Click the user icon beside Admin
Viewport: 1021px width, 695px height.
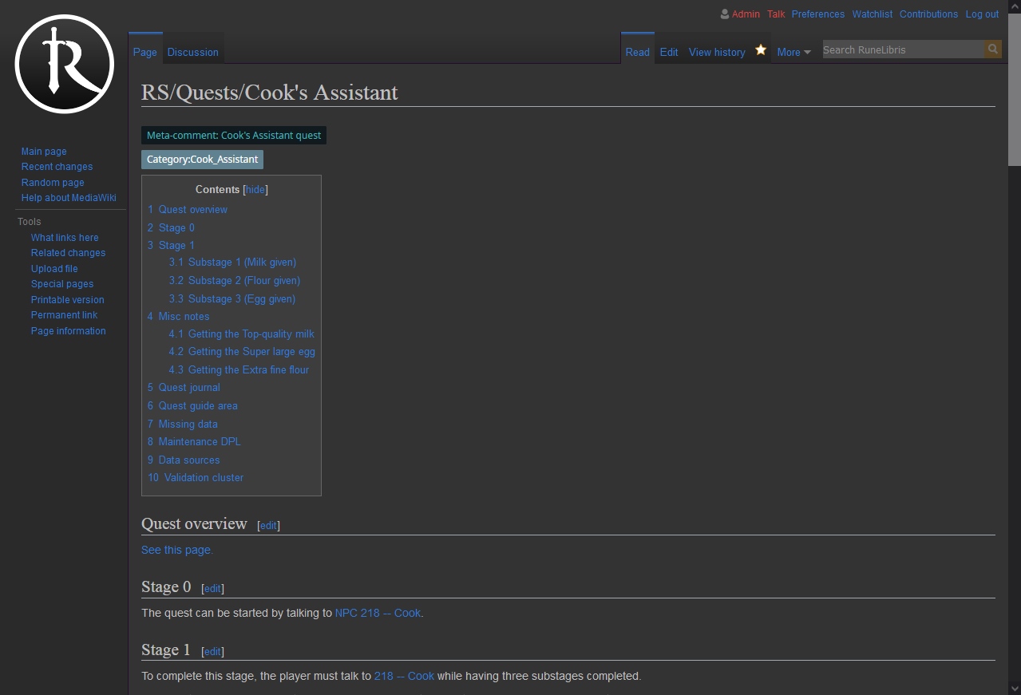click(x=724, y=14)
